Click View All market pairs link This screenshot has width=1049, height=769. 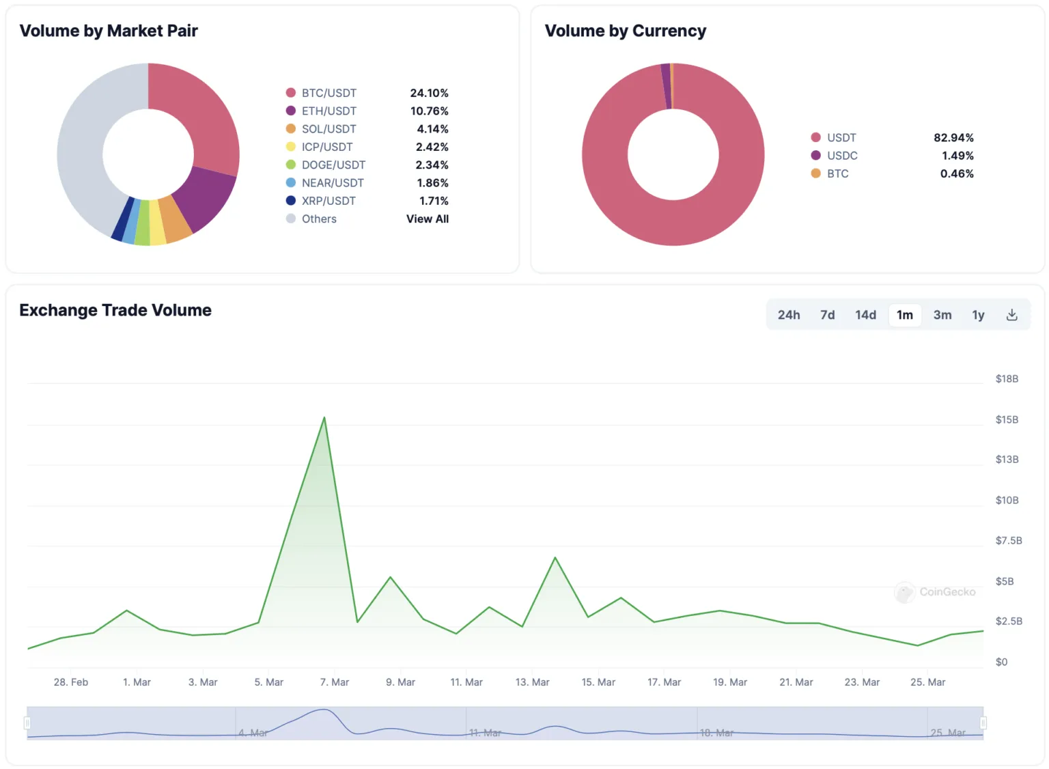[427, 219]
